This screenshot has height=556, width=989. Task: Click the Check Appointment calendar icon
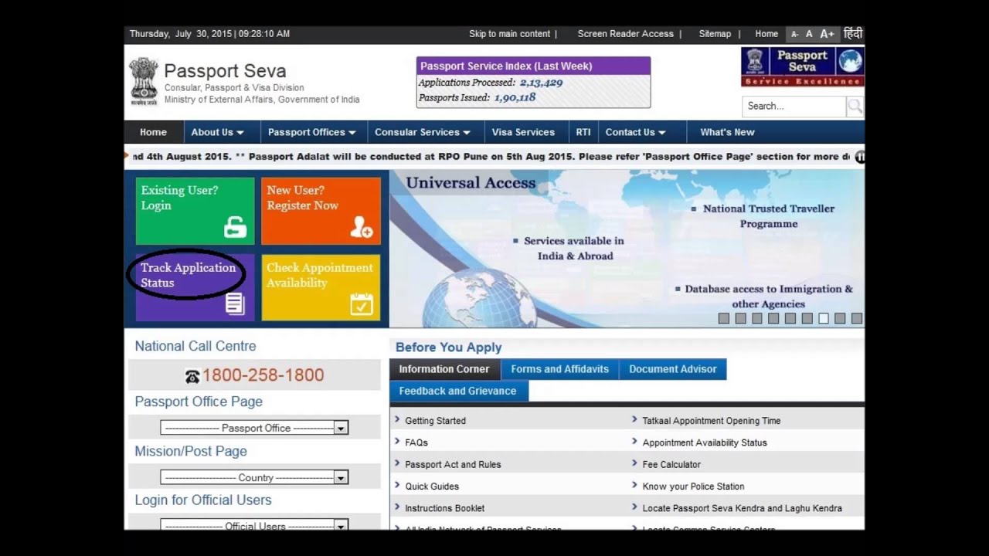[x=361, y=303]
